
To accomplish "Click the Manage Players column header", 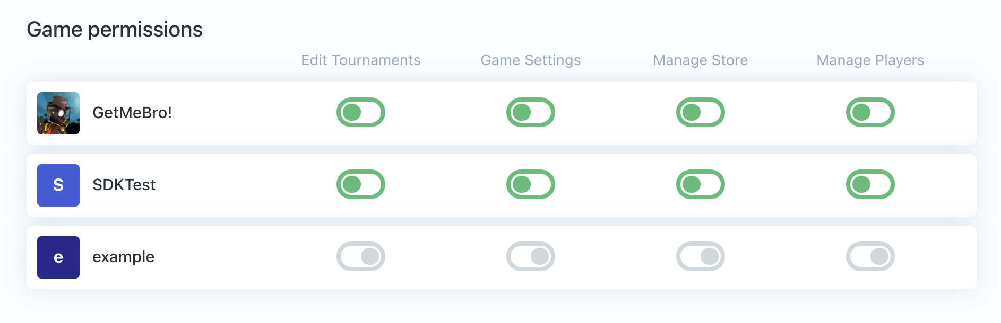I will (x=870, y=60).
